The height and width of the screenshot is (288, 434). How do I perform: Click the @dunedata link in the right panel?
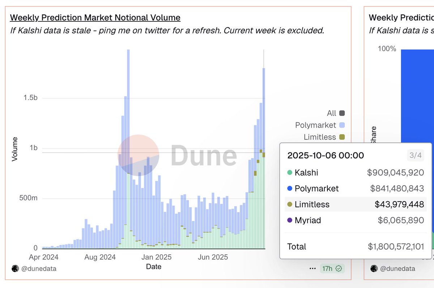398,268
